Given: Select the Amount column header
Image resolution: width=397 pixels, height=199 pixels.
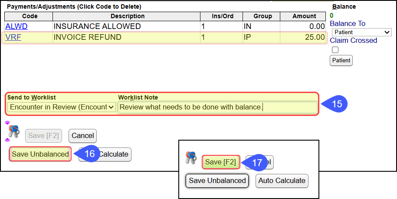Looking at the screenshot, I should [304, 16].
